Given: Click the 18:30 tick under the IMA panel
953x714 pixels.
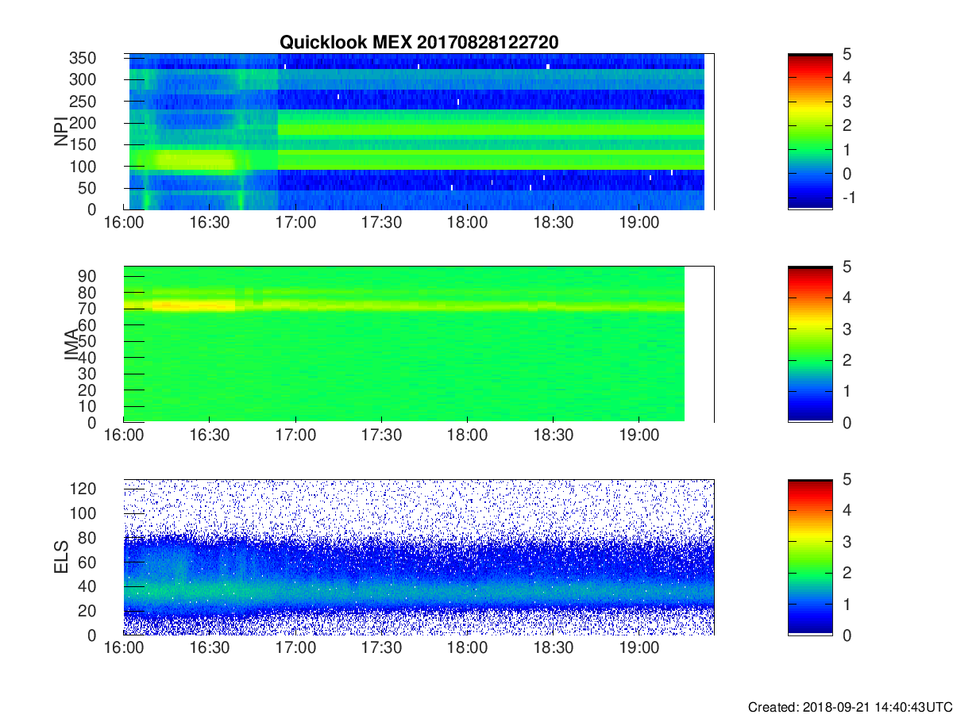Looking at the screenshot, I should [x=553, y=435].
